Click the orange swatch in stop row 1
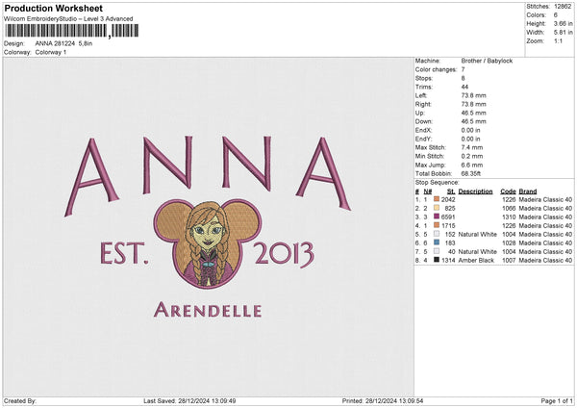This screenshot has width=577, height=408. coord(437,199)
